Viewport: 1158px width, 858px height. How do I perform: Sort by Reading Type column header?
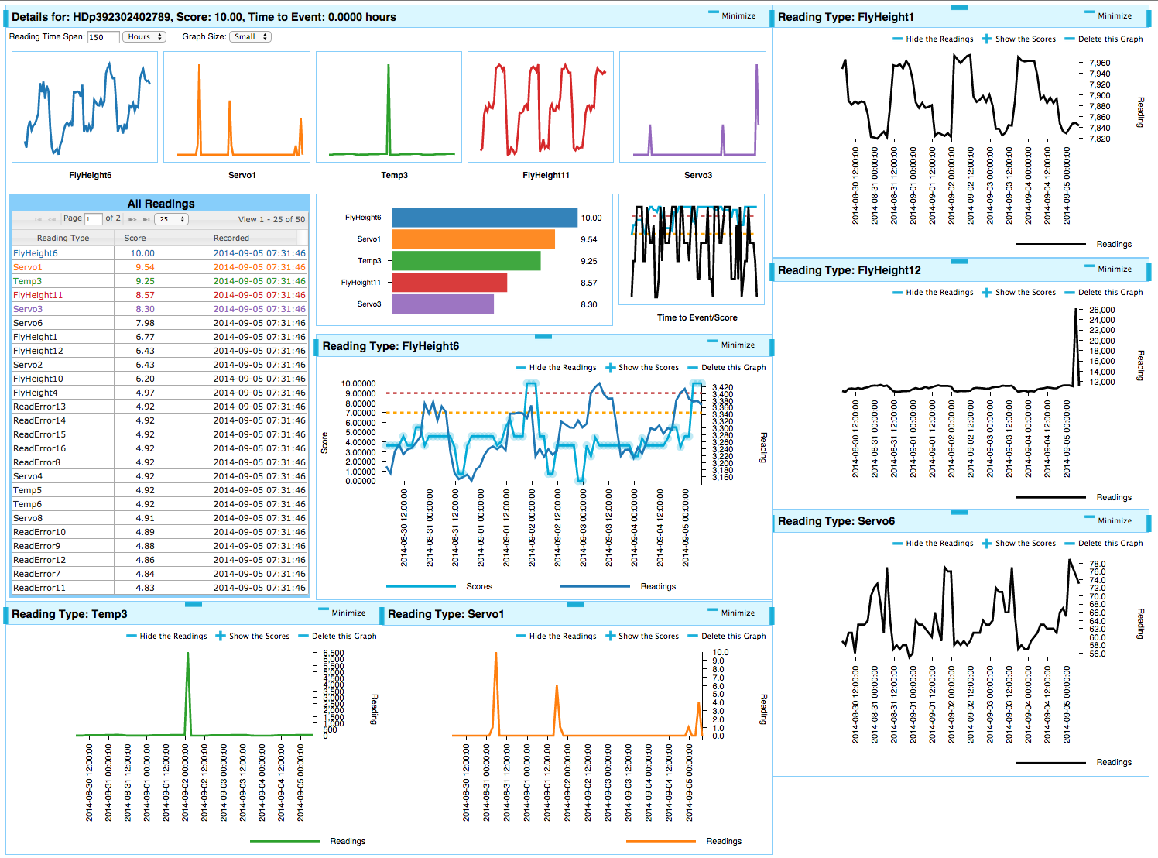click(x=63, y=238)
